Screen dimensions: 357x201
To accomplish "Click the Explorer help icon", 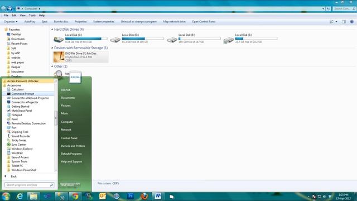I will [x=352, y=22].
